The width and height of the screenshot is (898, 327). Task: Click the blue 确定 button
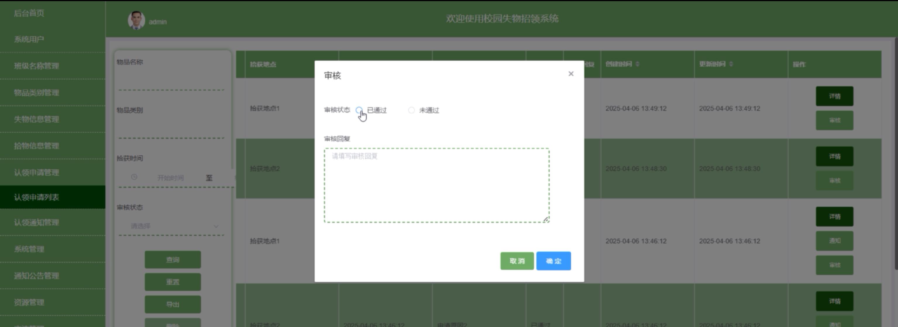click(553, 261)
